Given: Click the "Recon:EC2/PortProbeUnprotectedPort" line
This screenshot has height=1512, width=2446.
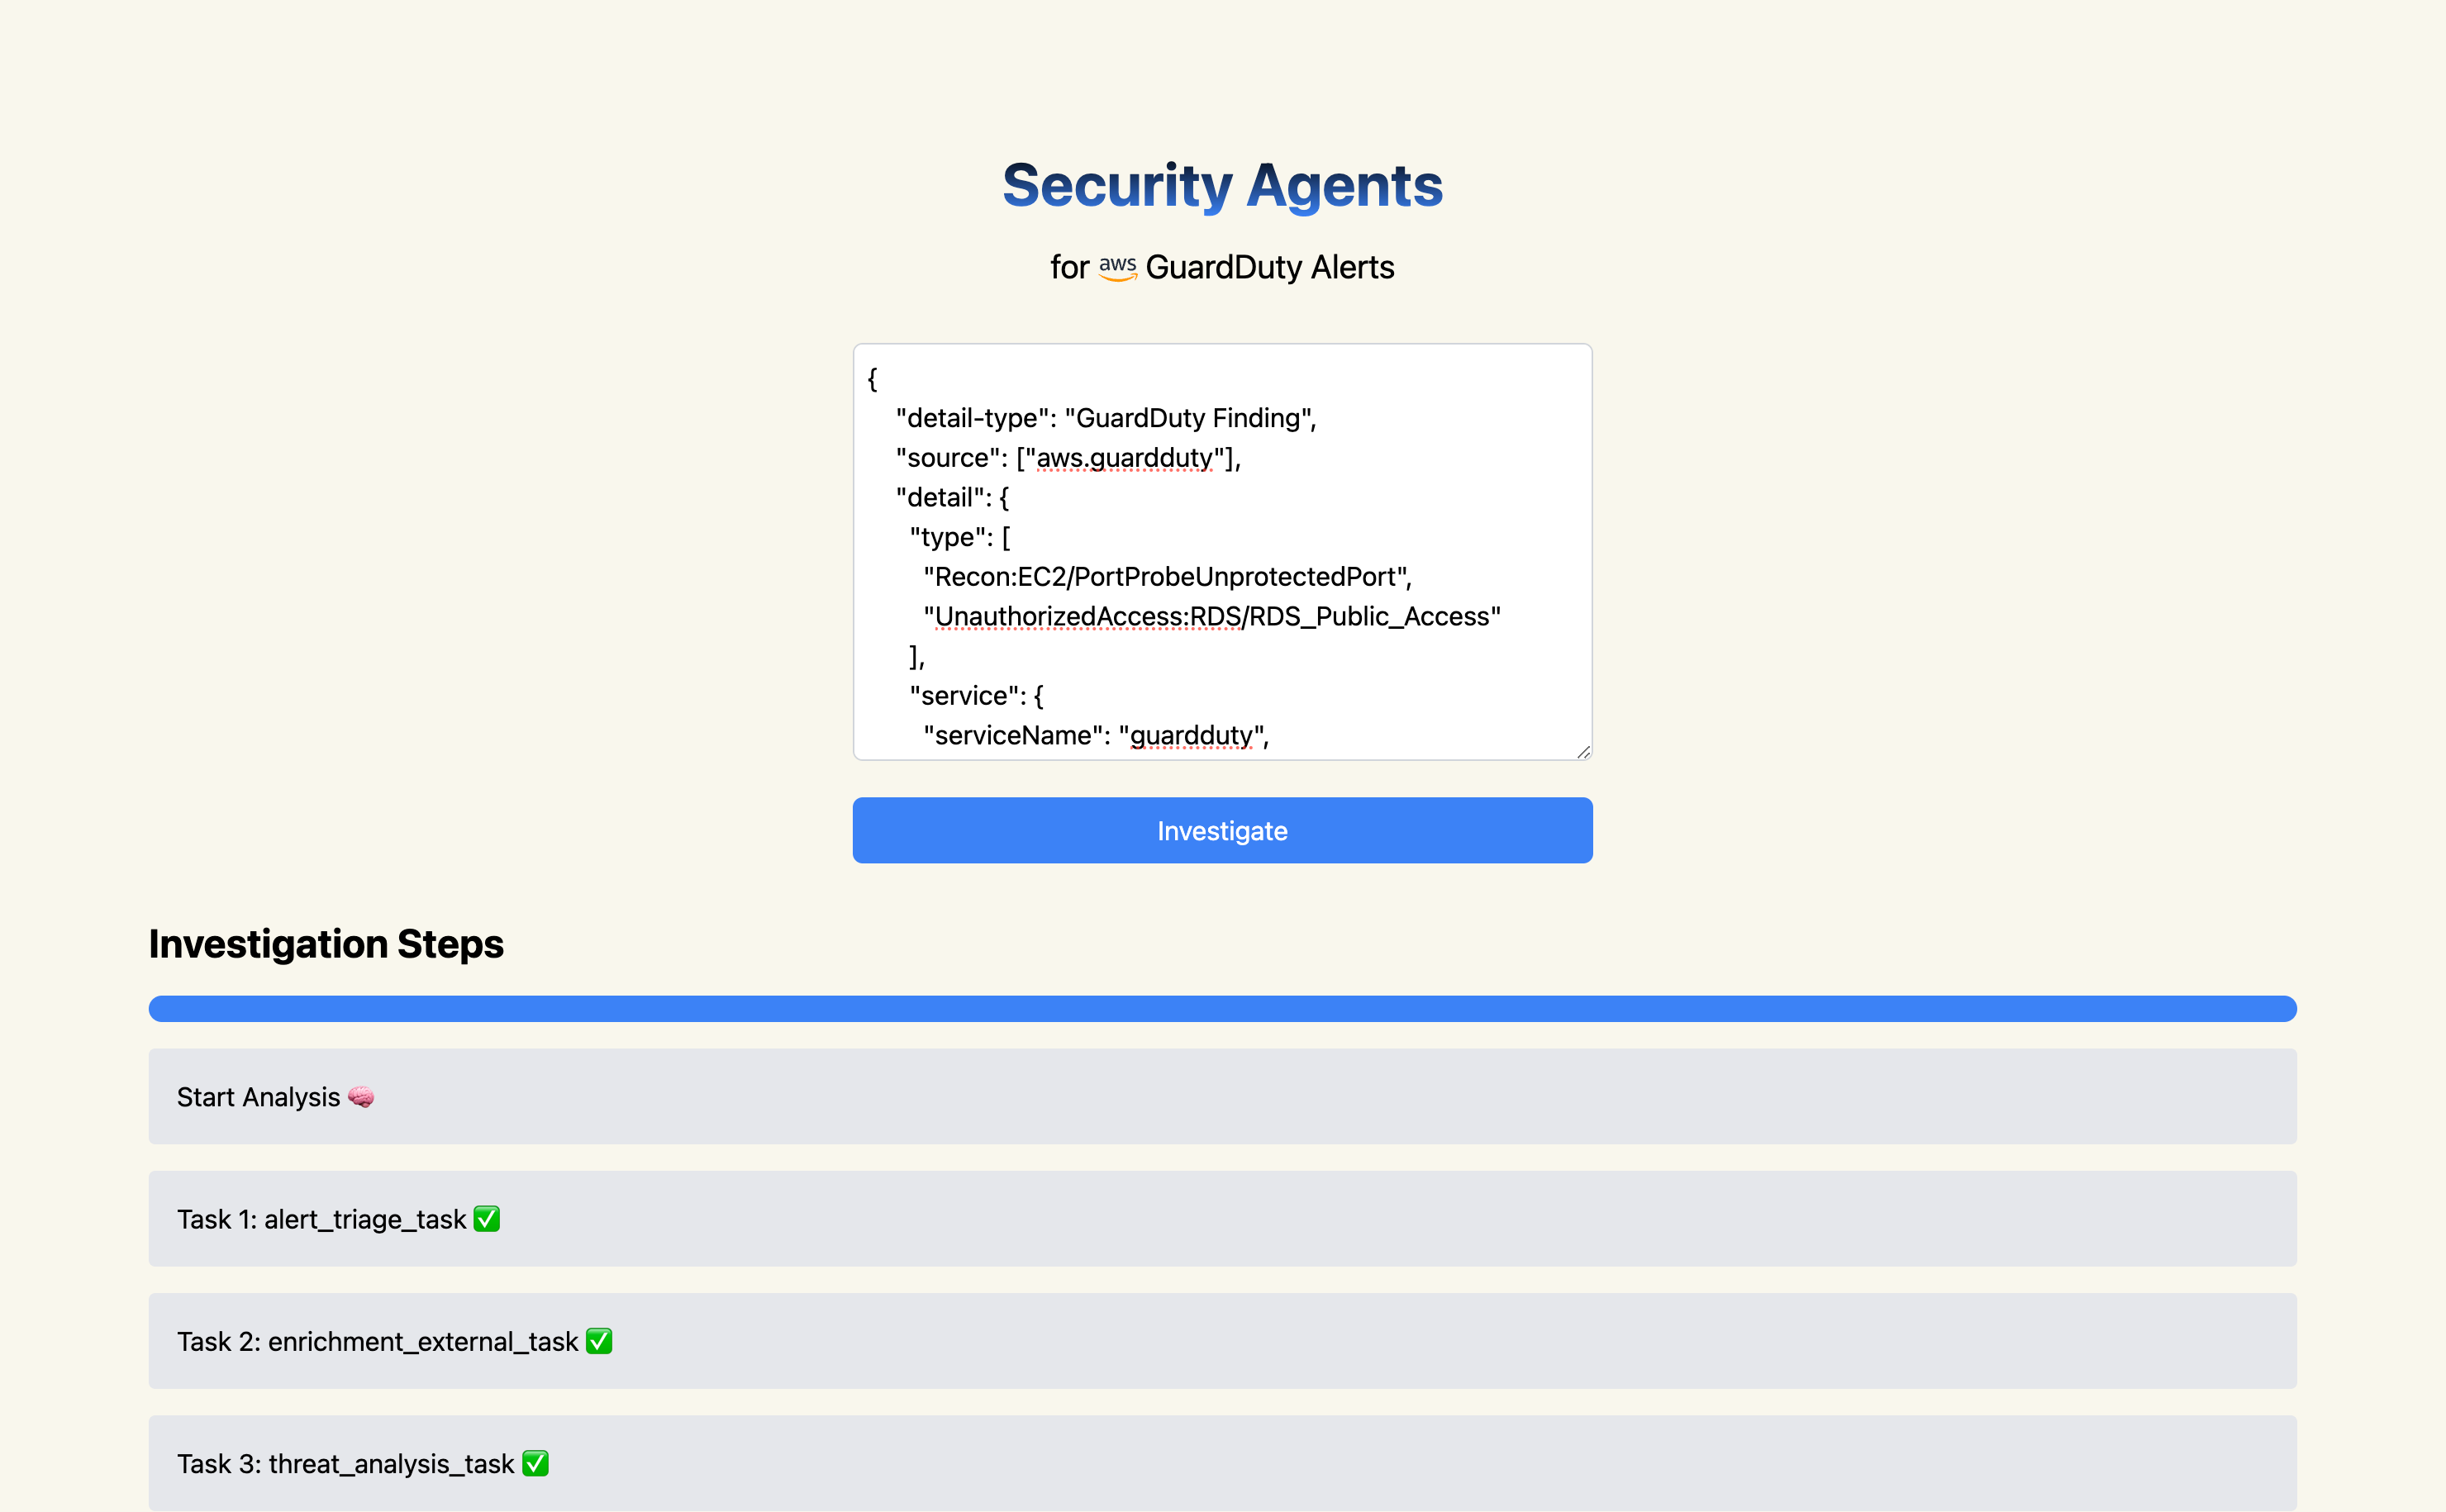Looking at the screenshot, I should click(x=1166, y=577).
